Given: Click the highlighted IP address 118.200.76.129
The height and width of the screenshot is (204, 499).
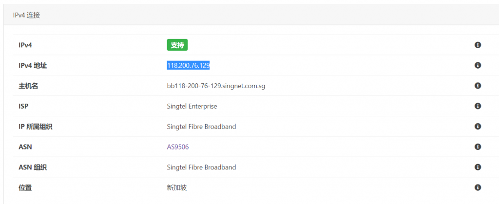Looking at the screenshot, I should (x=188, y=65).
